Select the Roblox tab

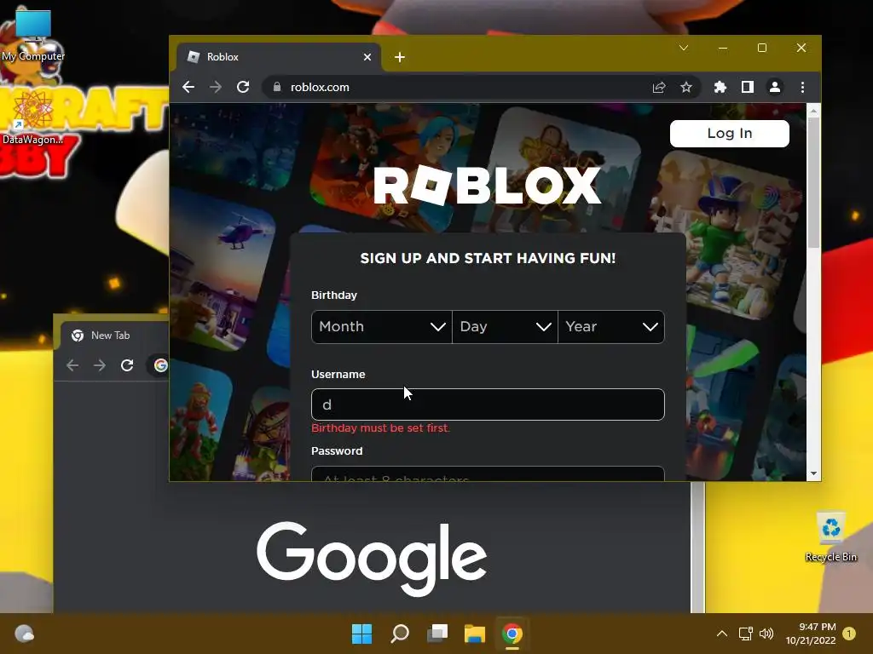(279, 57)
